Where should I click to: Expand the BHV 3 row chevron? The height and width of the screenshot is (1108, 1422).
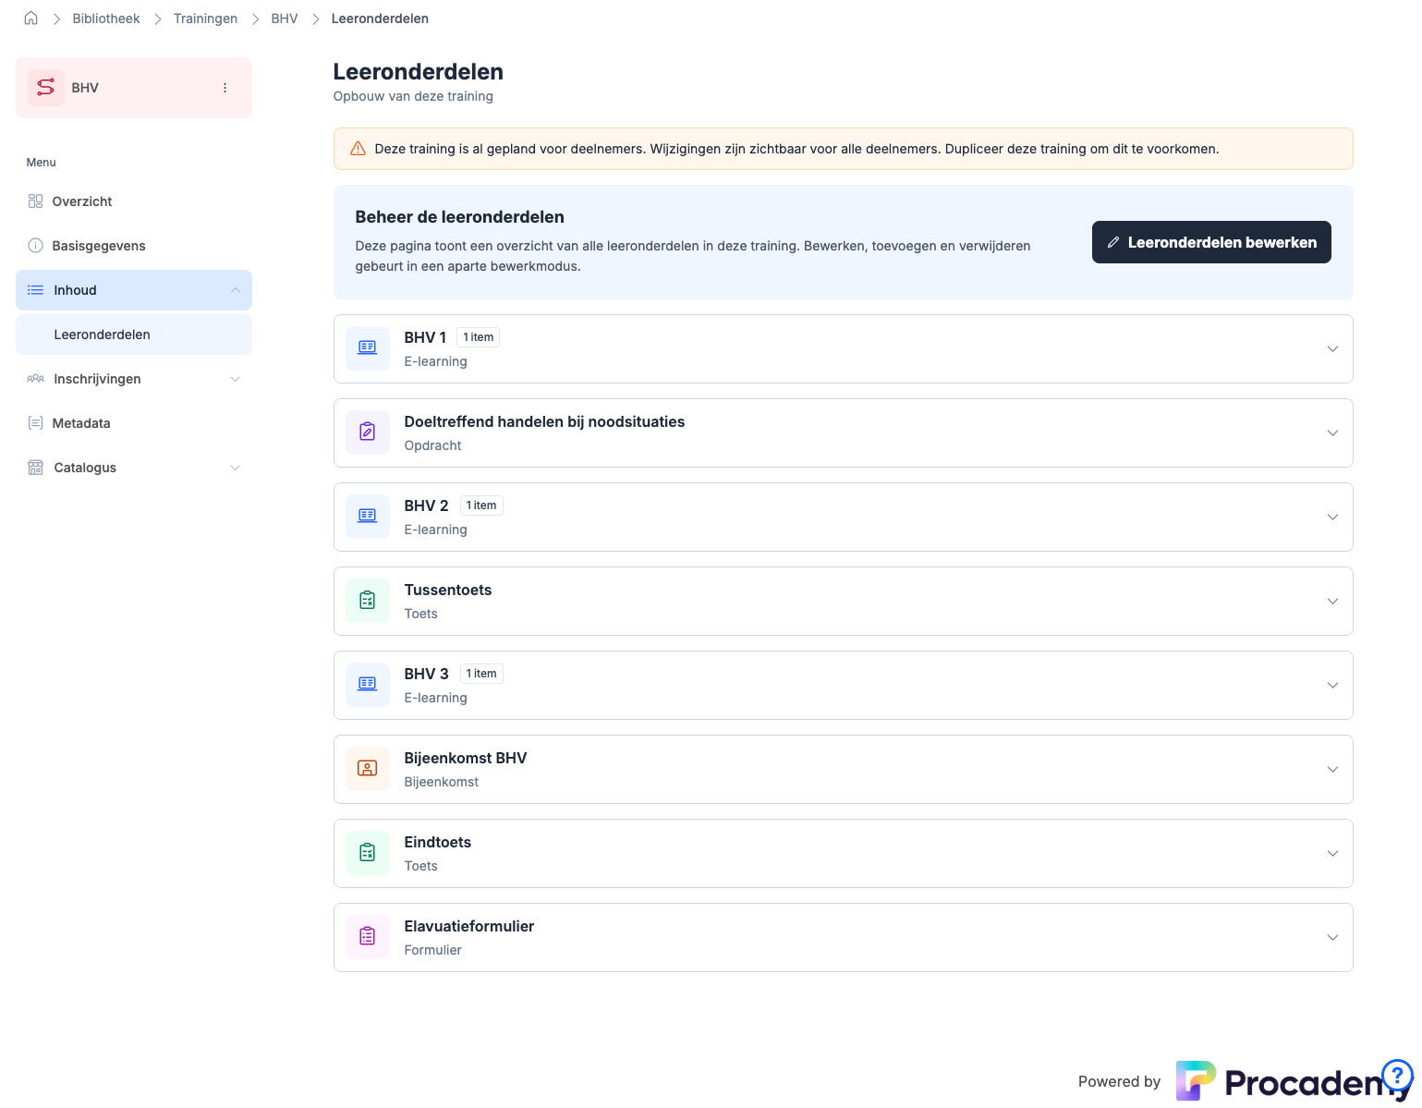[x=1331, y=686]
